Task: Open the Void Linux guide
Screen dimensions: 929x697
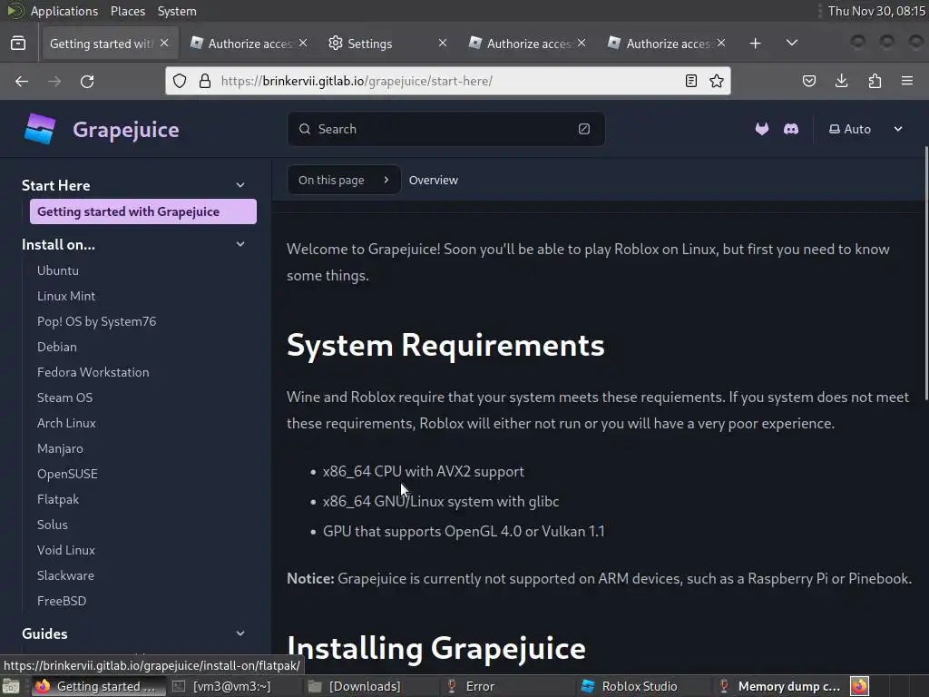Action: [65, 550]
